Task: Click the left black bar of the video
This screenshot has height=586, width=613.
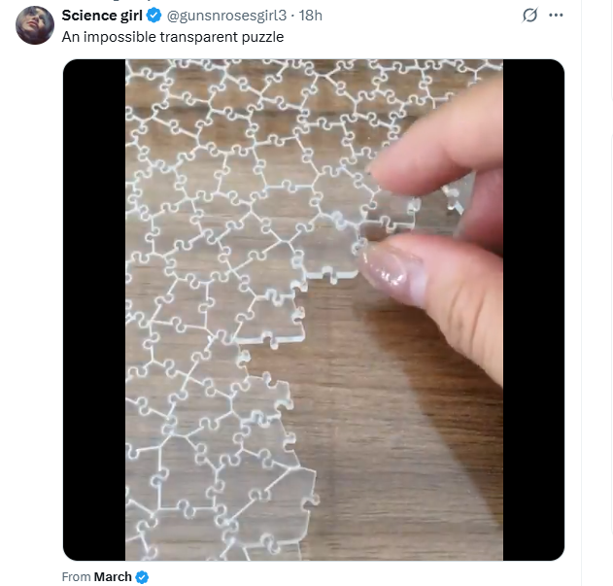Action: [94, 310]
